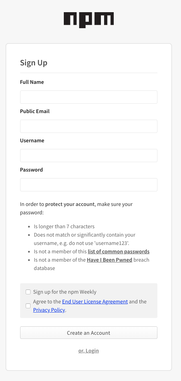Open the End User License Agreement link
The height and width of the screenshot is (381, 181).
tap(95, 302)
